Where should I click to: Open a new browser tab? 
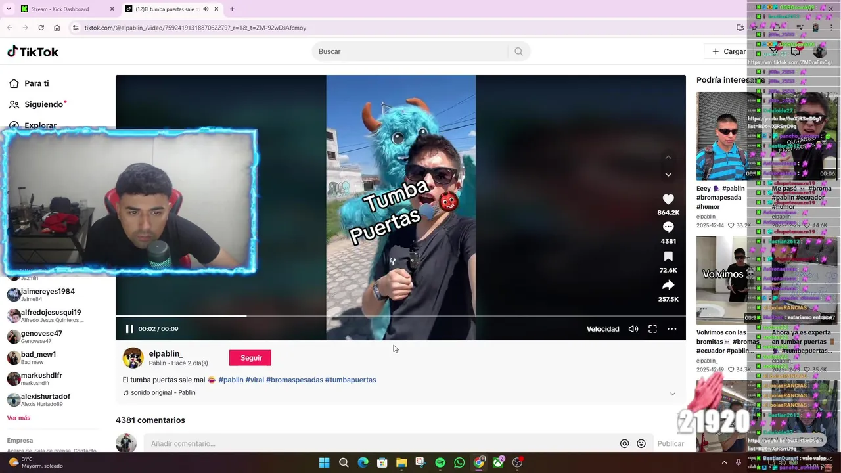(232, 9)
